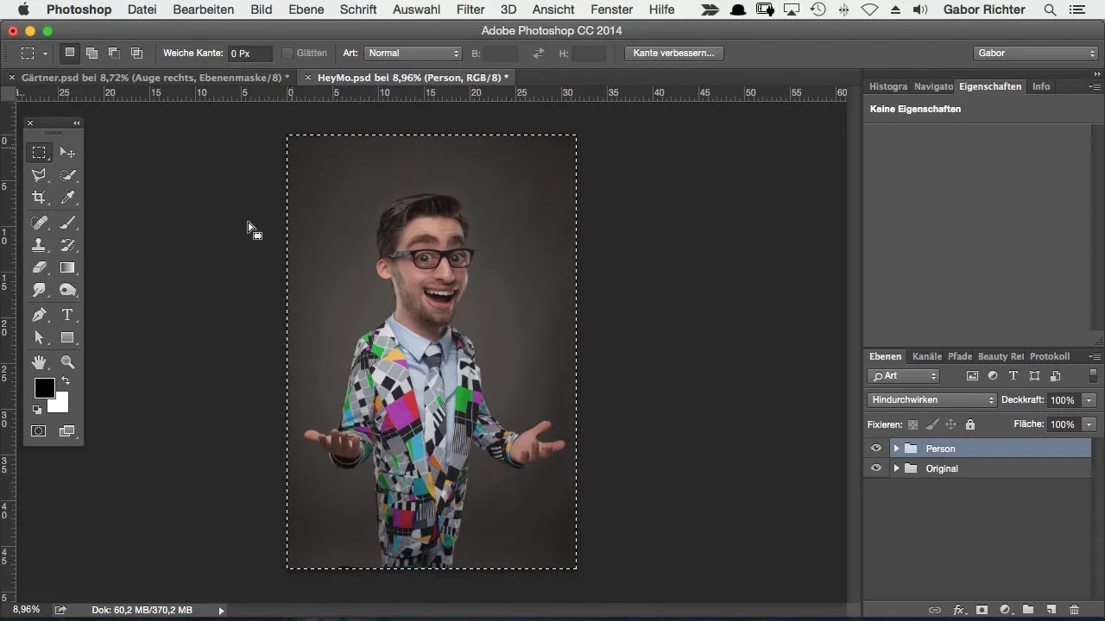Filter layers by adjustment layers
The height and width of the screenshot is (621, 1105).
993,376
